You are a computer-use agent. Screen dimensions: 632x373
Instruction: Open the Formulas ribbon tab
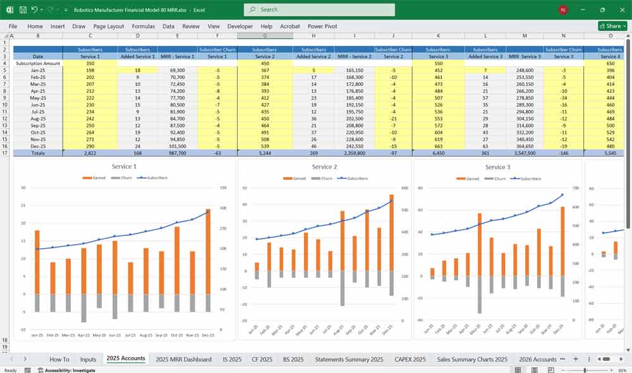pos(143,27)
